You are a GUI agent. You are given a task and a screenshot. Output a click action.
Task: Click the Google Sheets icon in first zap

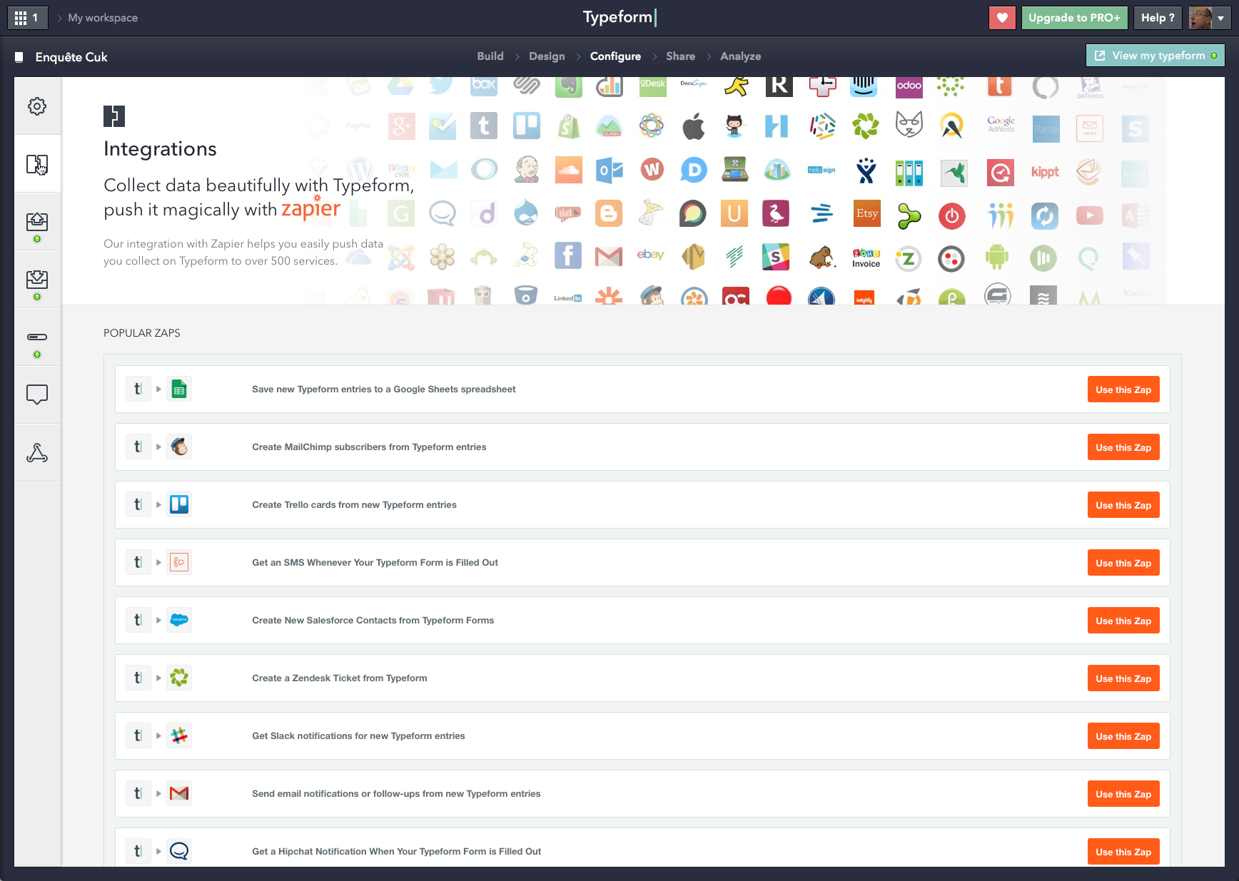(179, 389)
